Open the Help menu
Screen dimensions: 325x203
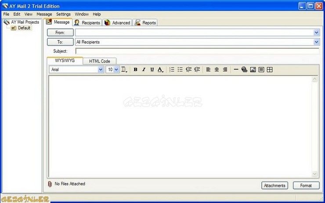point(97,14)
